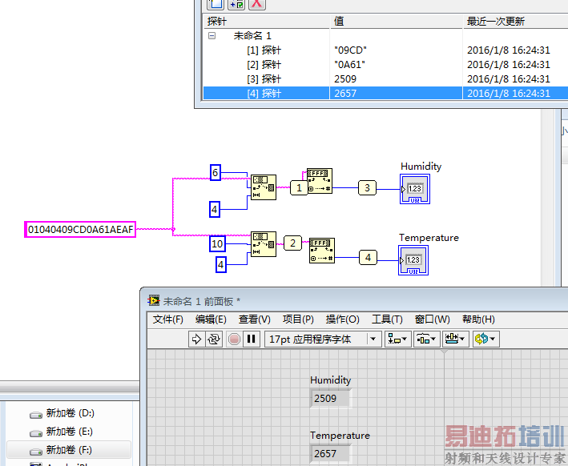
Task: Click the Run Continuously button
Action: pos(214,339)
